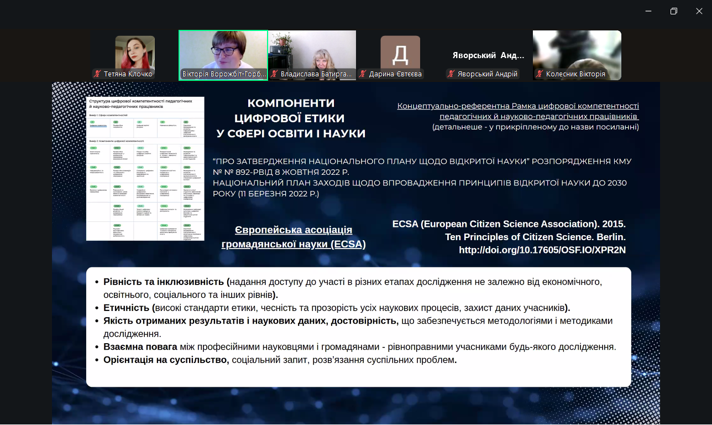The height and width of the screenshot is (425, 712).
Task: Maximize the meeting window
Action: click(x=673, y=11)
